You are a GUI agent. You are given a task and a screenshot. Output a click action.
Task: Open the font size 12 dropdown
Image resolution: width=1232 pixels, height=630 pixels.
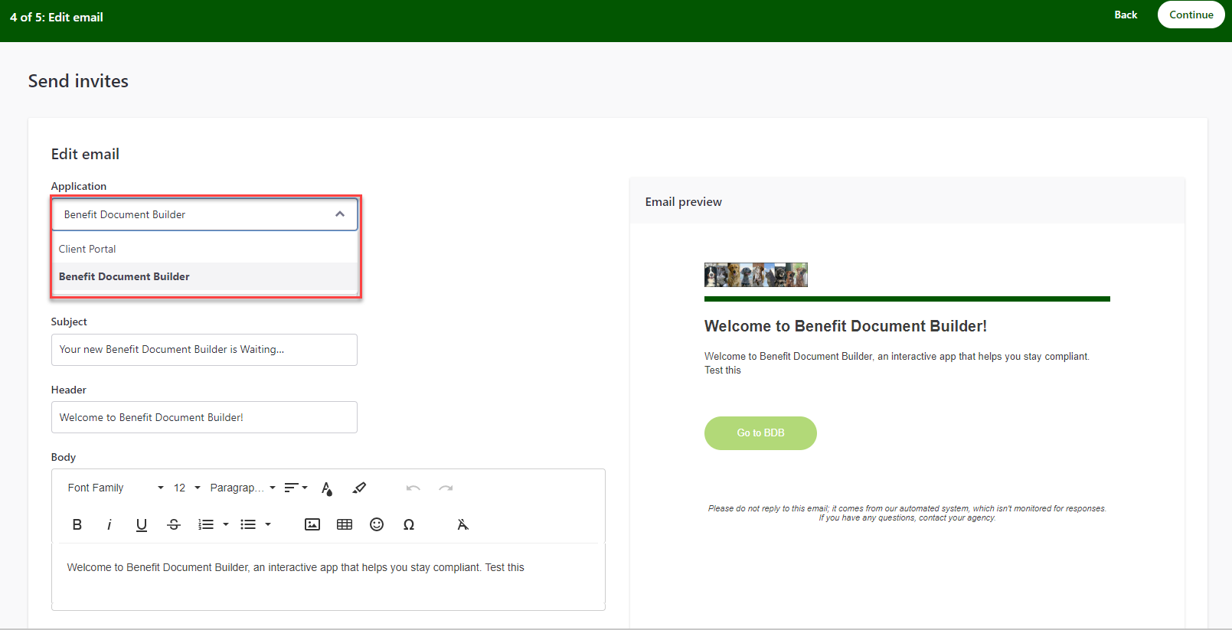pyautogui.click(x=187, y=488)
